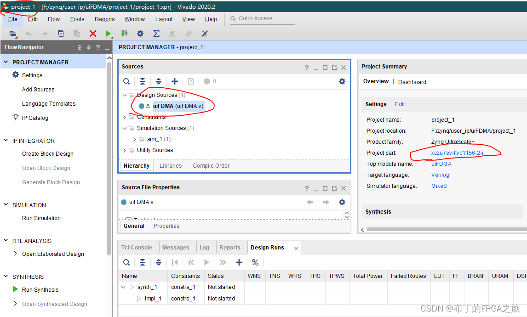527x317 pixels.
Task: Open the Reports menu
Action: coord(104,19)
